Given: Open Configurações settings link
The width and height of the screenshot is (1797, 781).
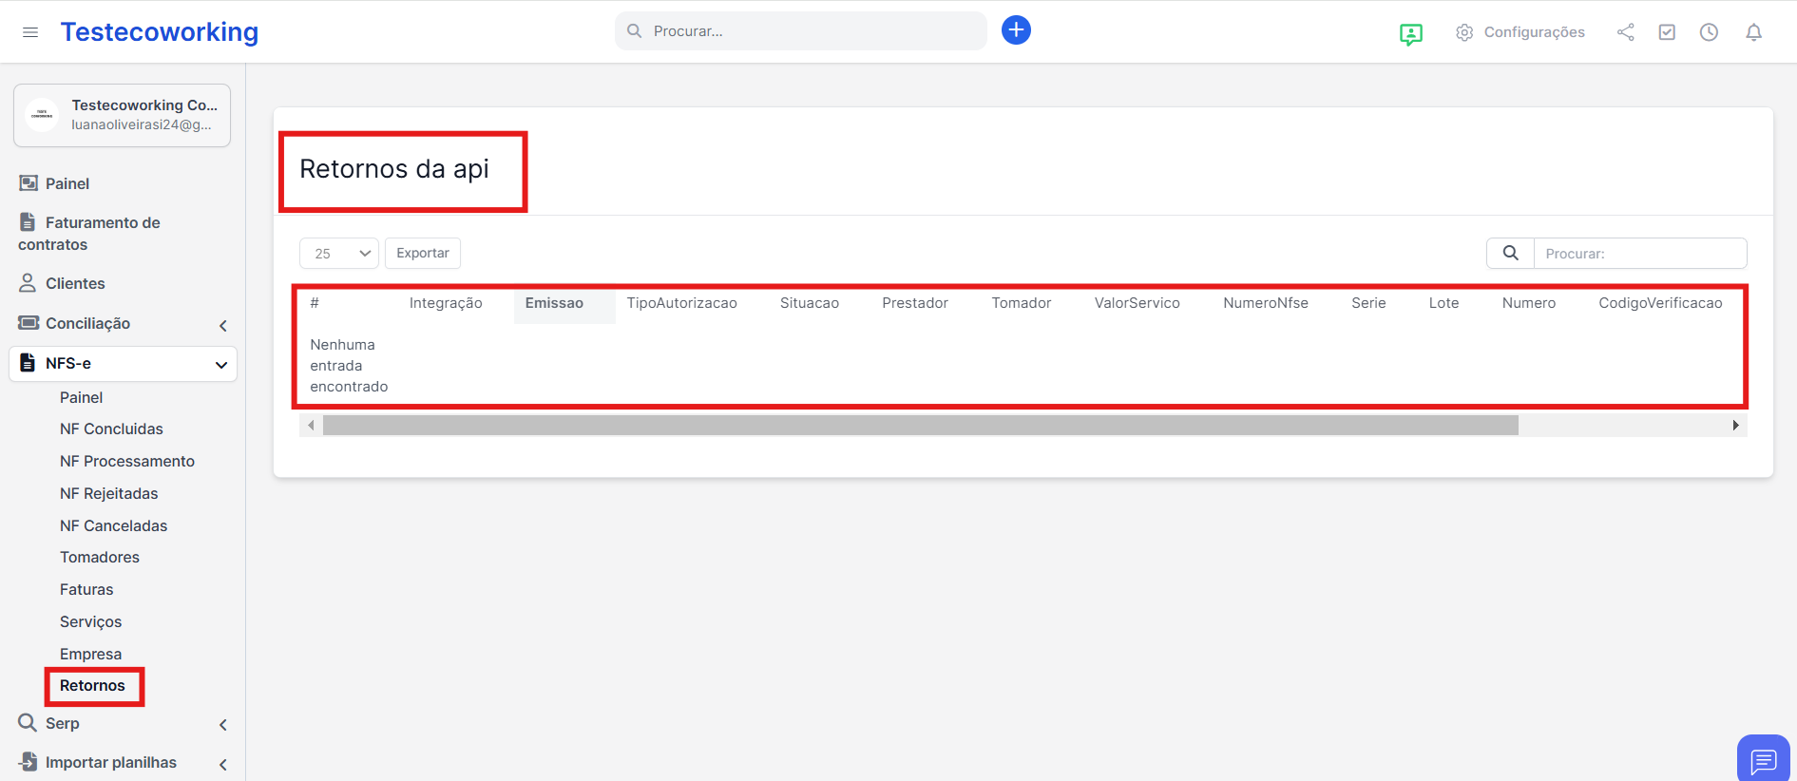Looking at the screenshot, I should coord(1520,32).
